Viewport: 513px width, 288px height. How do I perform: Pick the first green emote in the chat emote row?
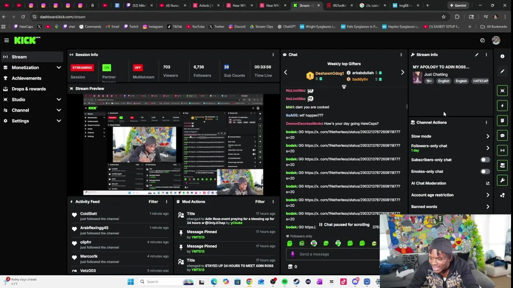pyautogui.click(x=290, y=243)
